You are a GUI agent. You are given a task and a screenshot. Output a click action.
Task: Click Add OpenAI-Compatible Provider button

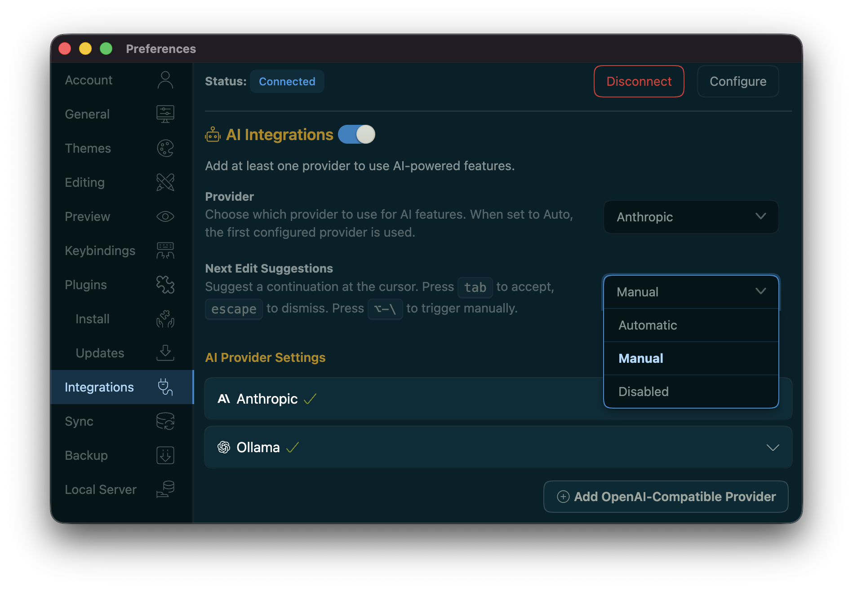[x=666, y=497]
